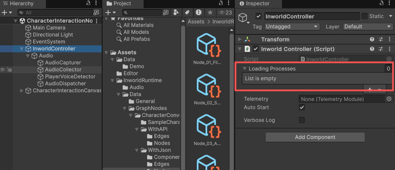Select All Prefabs favorite search

pyautogui.click(x=137, y=39)
